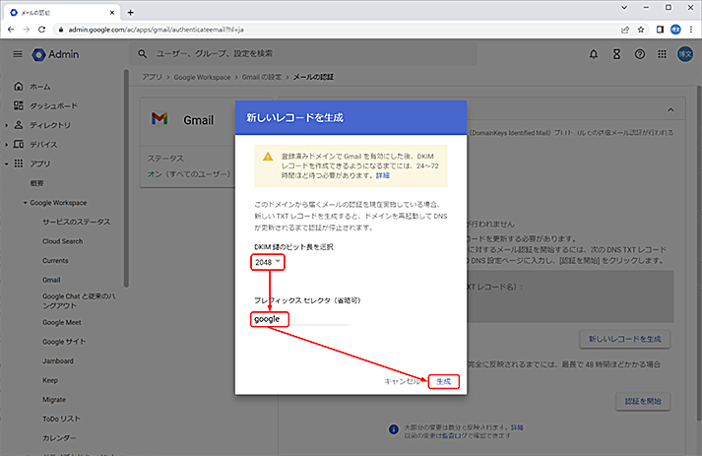Click the Gmail の設定 breadcrumb
Viewport: 702px width, 456px height.
point(262,77)
